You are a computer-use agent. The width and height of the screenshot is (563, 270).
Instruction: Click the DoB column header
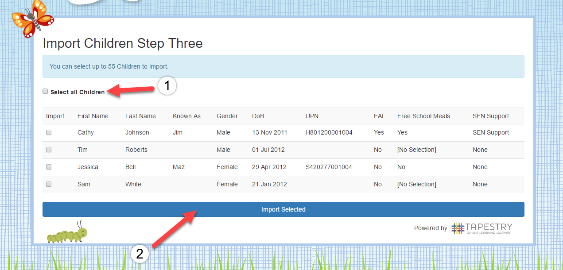(x=257, y=116)
